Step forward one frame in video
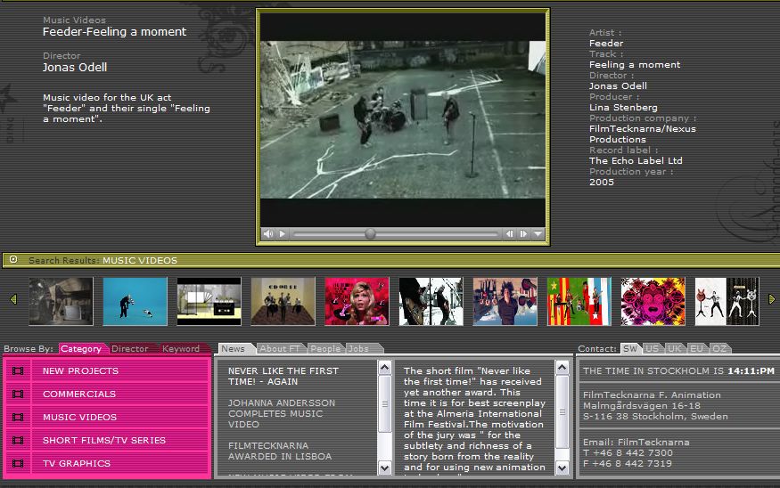Image resolution: width=780 pixels, height=488 pixels. click(x=523, y=233)
